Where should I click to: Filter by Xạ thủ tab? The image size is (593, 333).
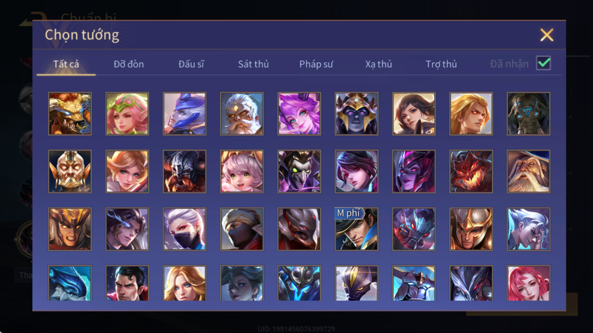[x=379, y=64]
